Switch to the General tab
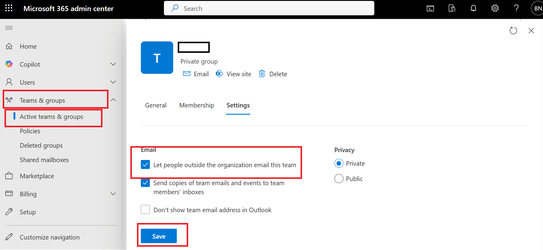This screenshot has height=250, width=543. coord(156,105)
